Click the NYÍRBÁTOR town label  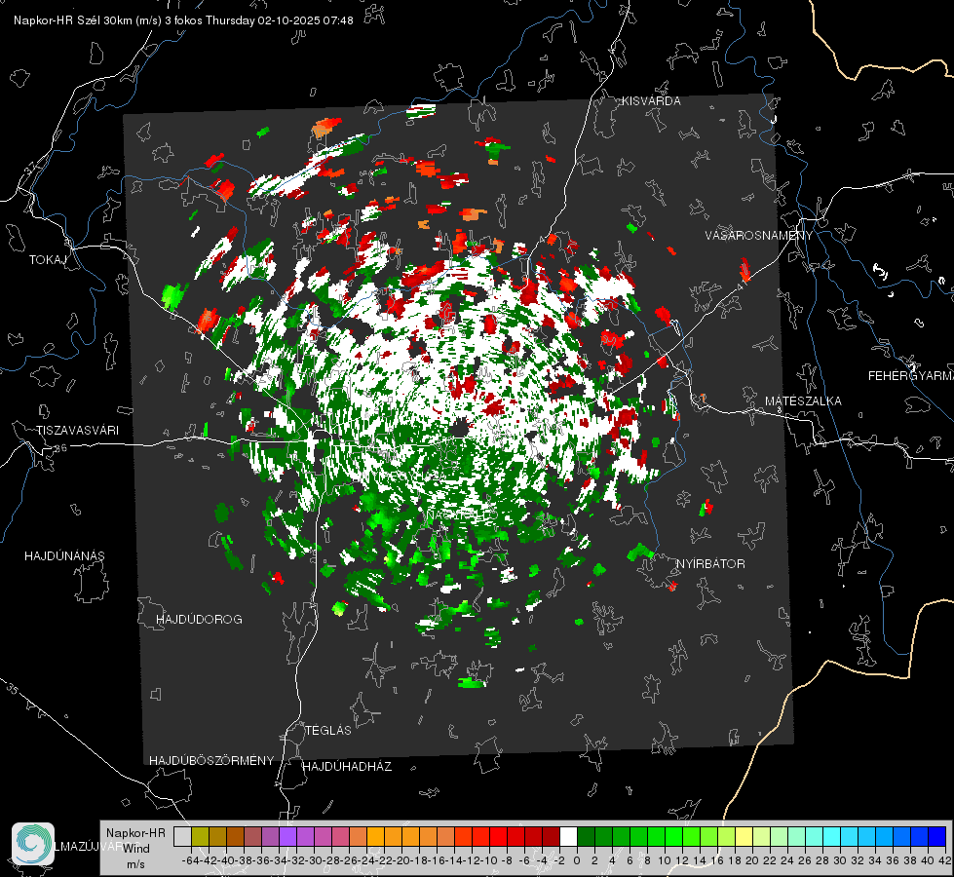710,563
